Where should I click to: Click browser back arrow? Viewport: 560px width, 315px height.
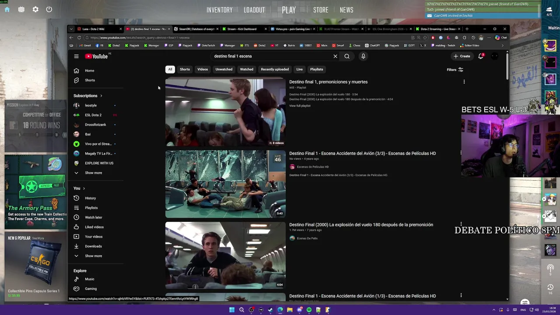tap(71, 38)
